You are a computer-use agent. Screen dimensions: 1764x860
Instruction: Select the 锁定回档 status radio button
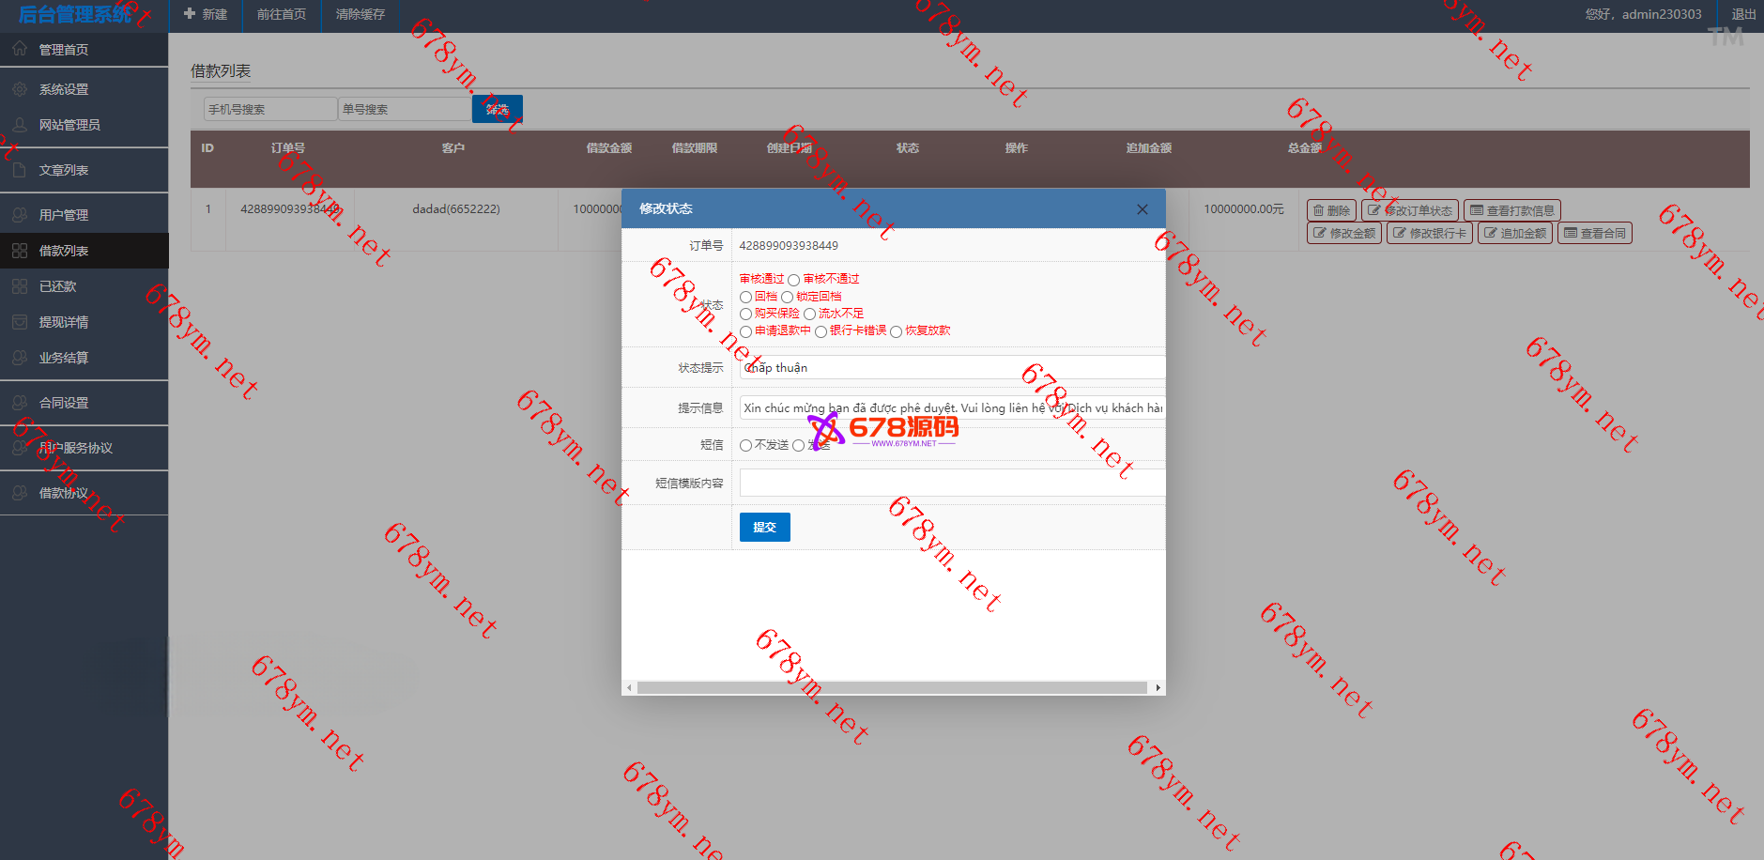click(x=787, y=298)
